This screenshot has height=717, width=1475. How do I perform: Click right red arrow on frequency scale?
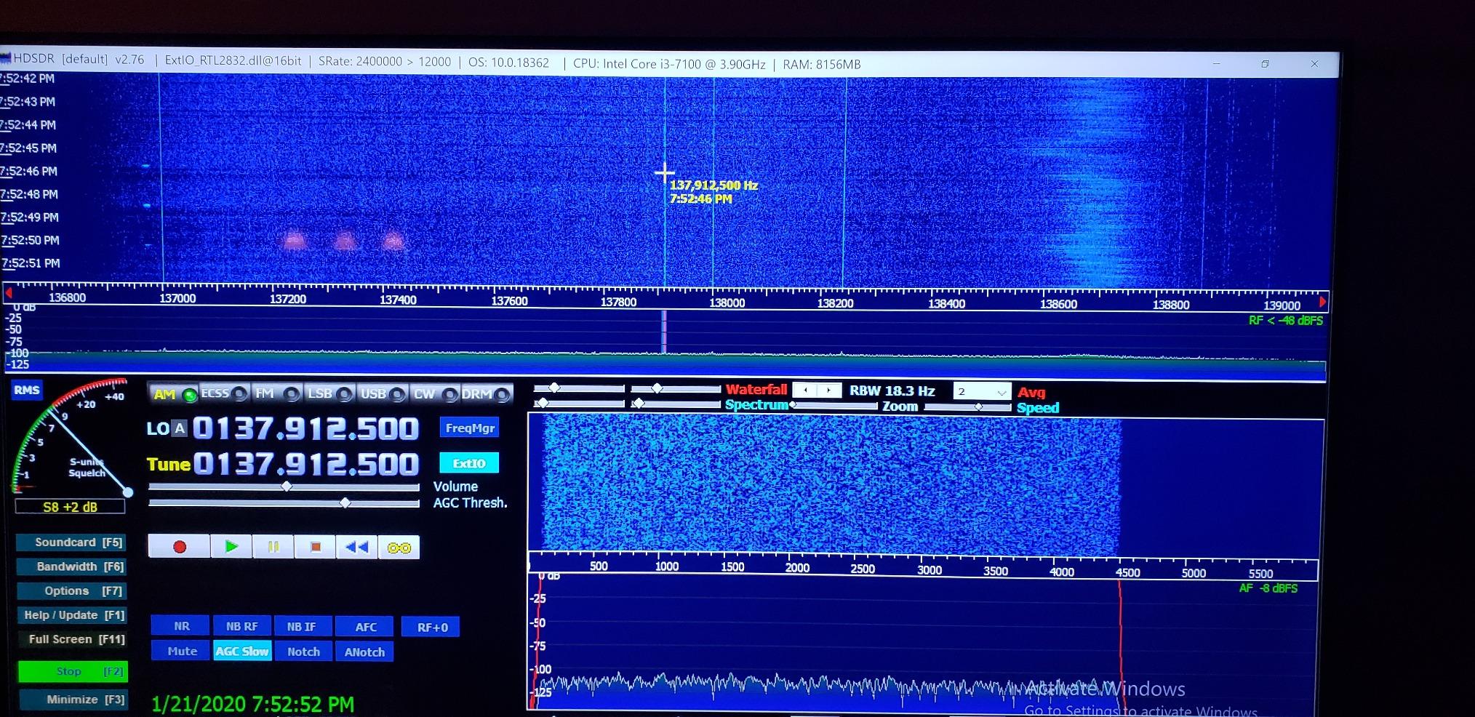click(x=1322, y=301)
